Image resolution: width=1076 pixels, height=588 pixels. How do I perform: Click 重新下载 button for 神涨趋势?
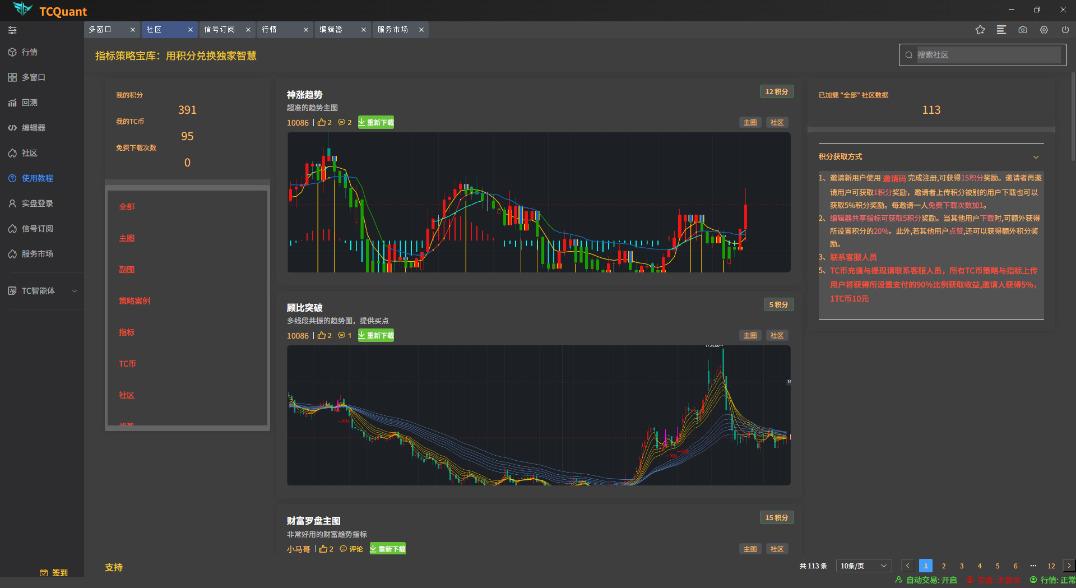point(376,122)
